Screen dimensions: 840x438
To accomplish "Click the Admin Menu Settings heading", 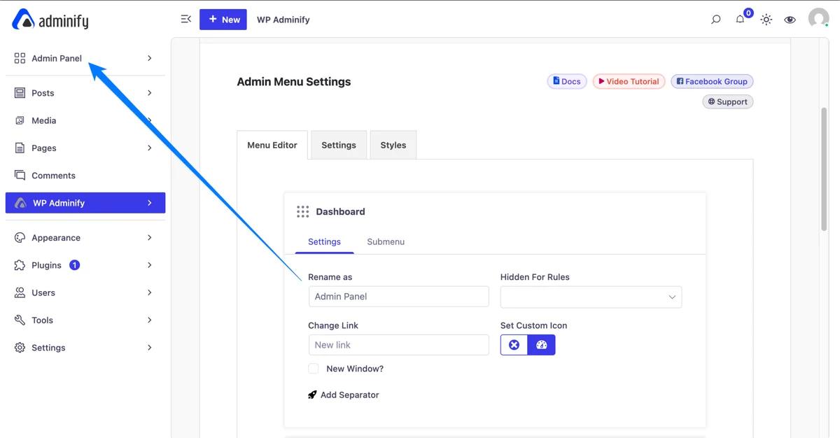I will 294,82.
